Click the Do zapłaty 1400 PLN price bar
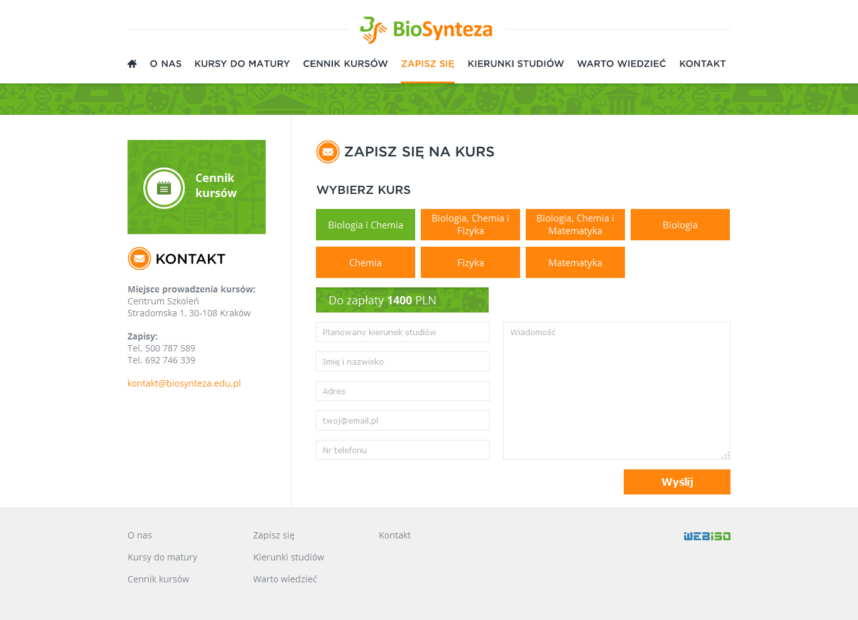The image size is (858, 620). pyautogui.click(x=402, y=300)
